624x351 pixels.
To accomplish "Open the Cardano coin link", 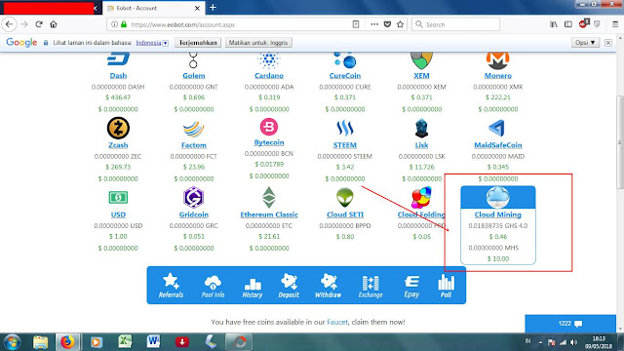I will click(x=269, y=76).
